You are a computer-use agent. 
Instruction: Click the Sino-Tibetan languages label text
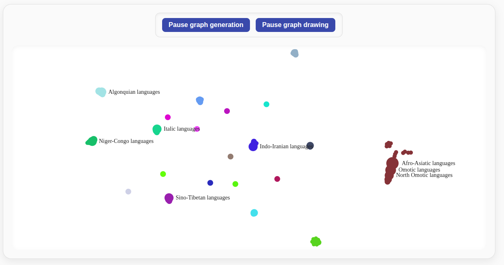(x=203, y=197)
